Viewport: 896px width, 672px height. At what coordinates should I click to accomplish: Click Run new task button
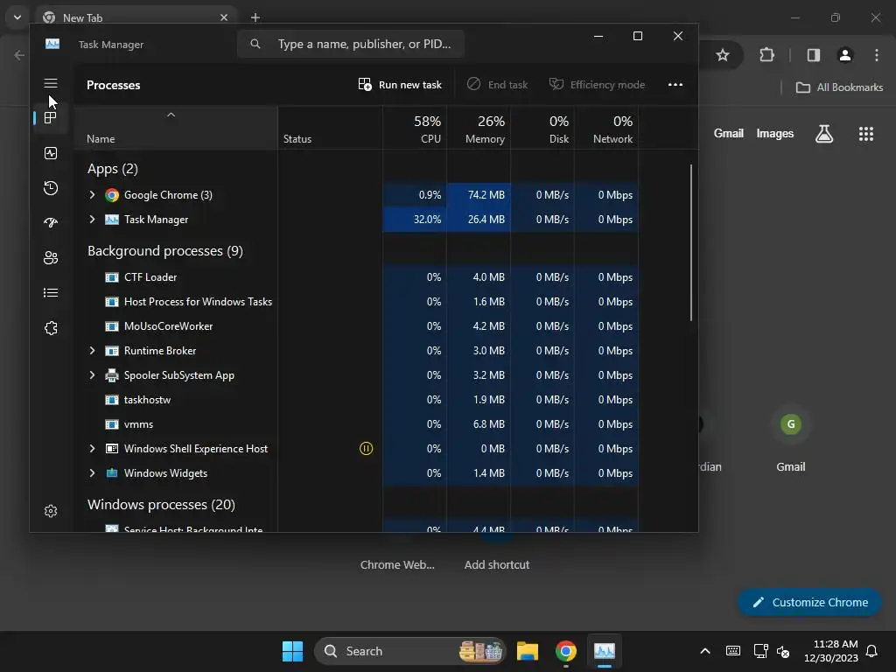point(400,85)
